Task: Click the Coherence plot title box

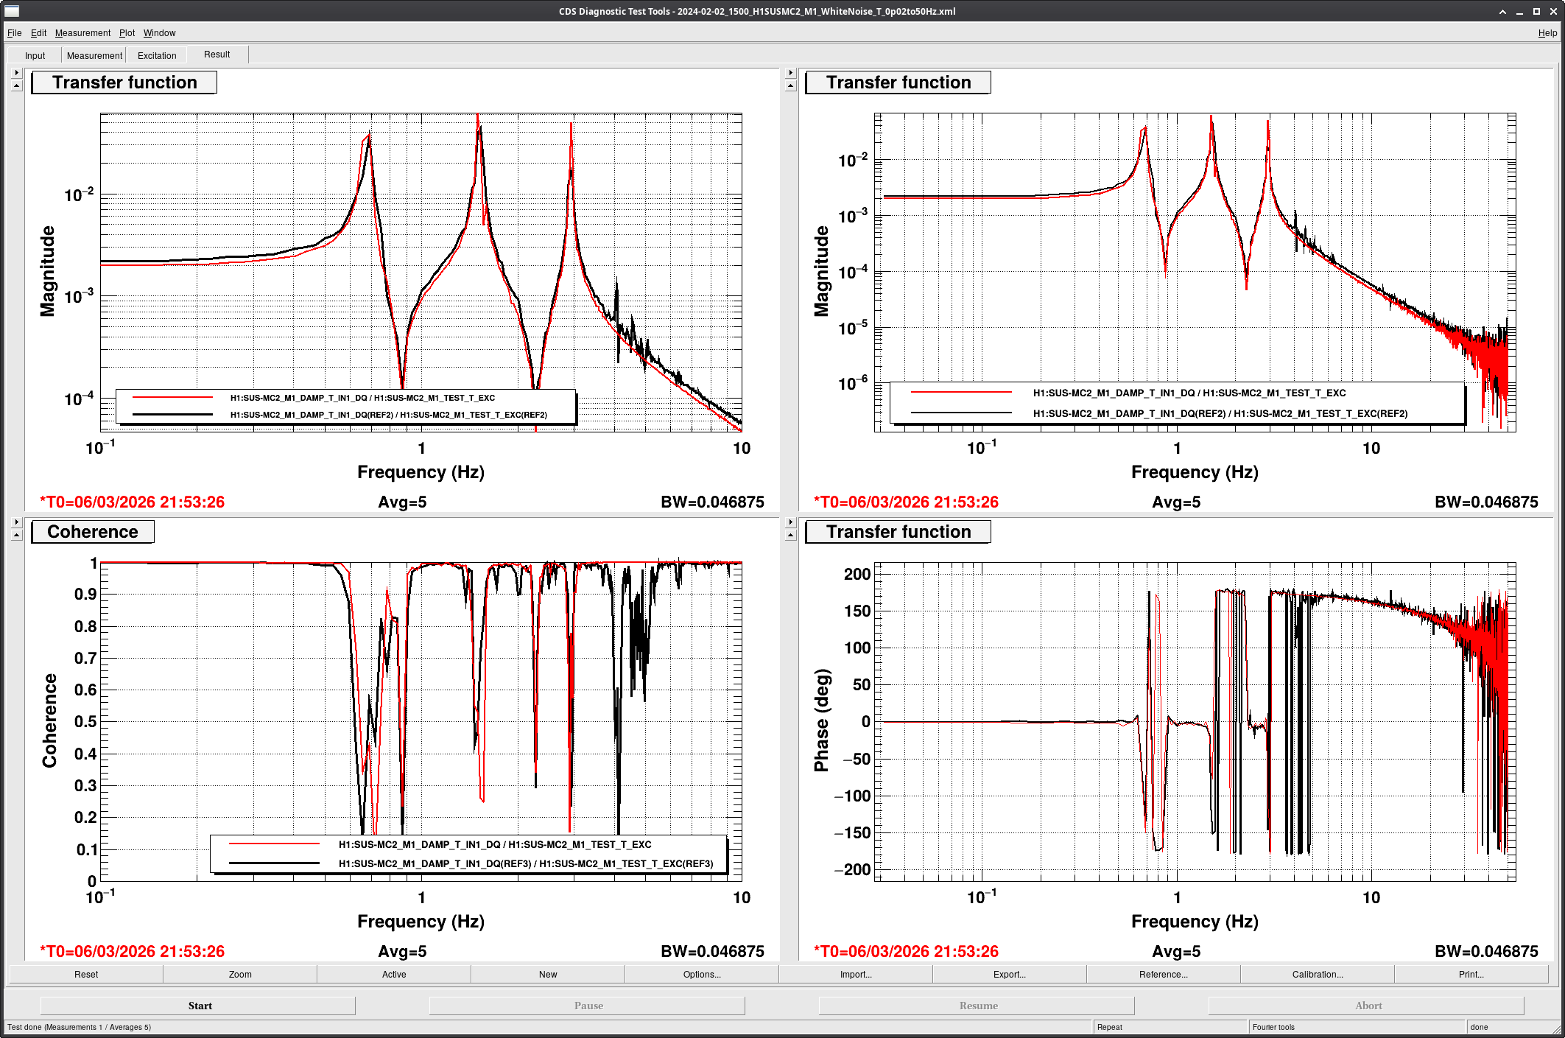Action: click(x=93, y=532)
